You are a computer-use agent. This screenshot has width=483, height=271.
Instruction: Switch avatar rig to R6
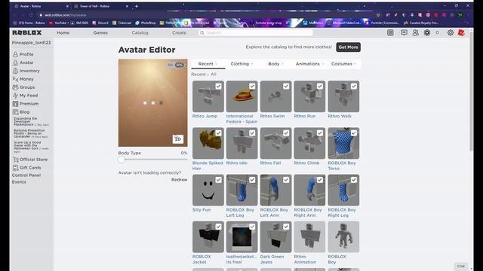point(171,65)
